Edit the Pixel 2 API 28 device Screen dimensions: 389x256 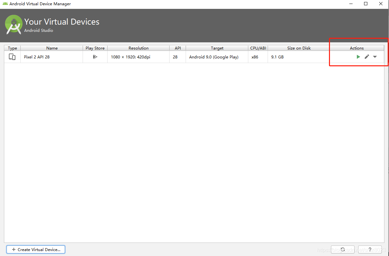pyautogui.click(x=367, y=57)
